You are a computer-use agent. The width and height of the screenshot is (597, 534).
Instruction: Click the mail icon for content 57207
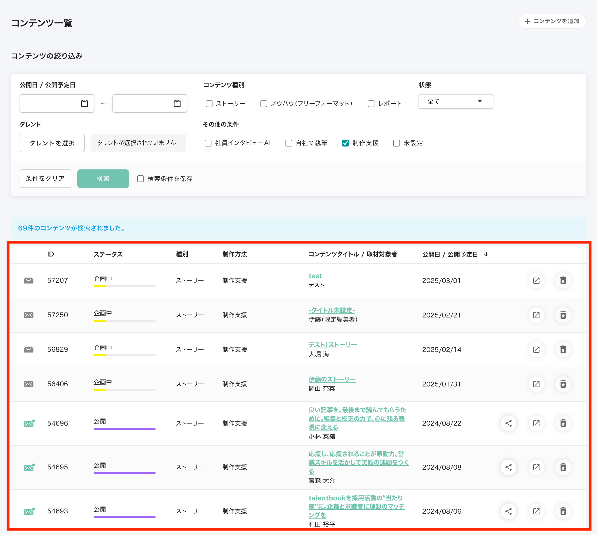tap(29, 280)
